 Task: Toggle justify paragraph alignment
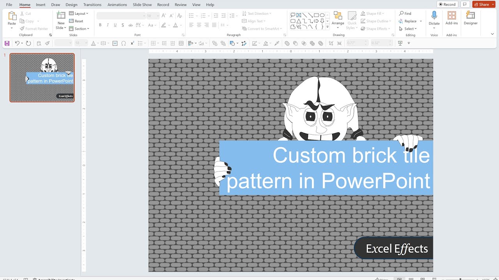click(x=214, y=25)
